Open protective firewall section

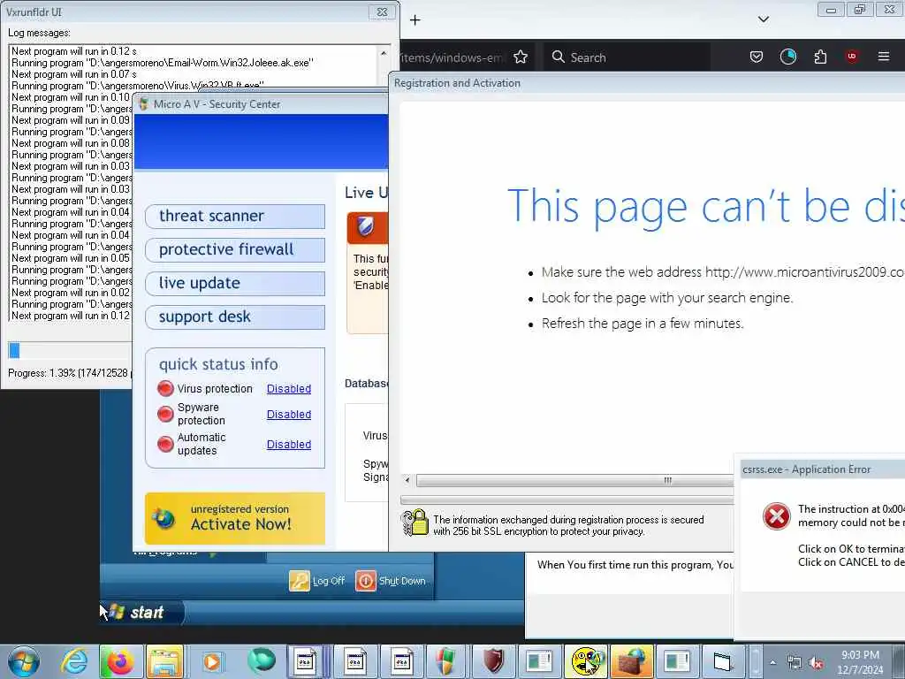[x=235, y=250]
